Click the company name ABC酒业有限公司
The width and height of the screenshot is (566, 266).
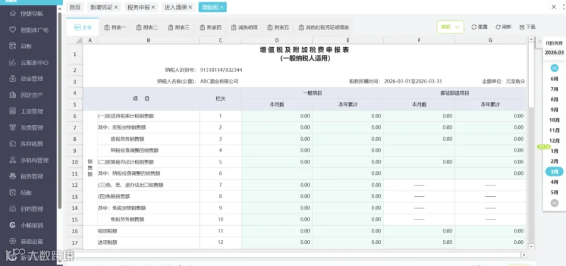click(x=219, y=82)
